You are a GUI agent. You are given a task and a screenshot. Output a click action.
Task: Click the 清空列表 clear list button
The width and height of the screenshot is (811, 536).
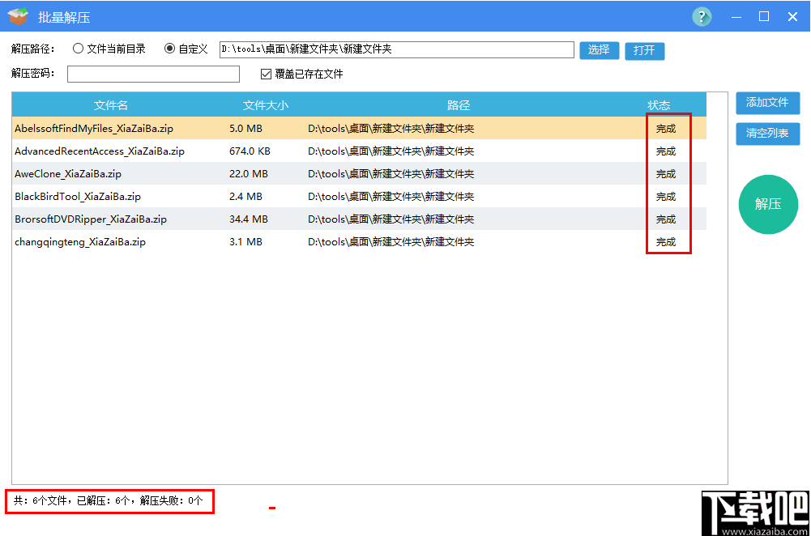767,134
